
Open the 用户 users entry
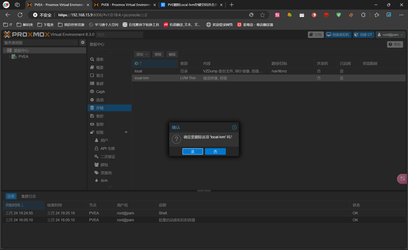[x=109, y=140]
